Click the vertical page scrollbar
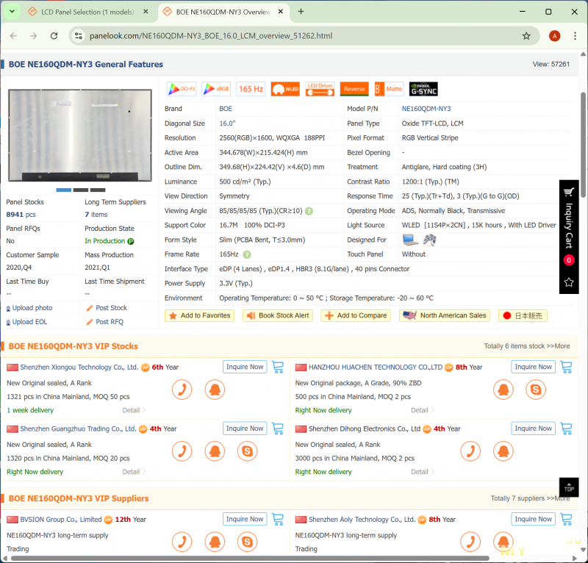 [x=583, y=144]
